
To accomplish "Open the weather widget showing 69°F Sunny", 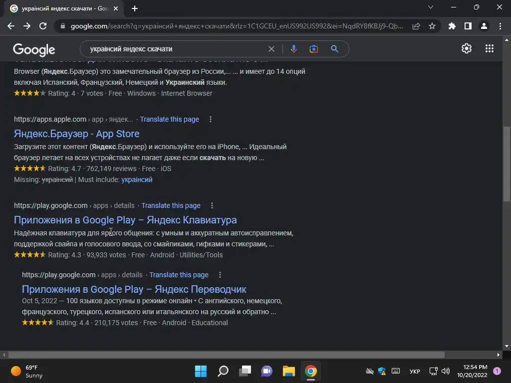I will point(27,371).
